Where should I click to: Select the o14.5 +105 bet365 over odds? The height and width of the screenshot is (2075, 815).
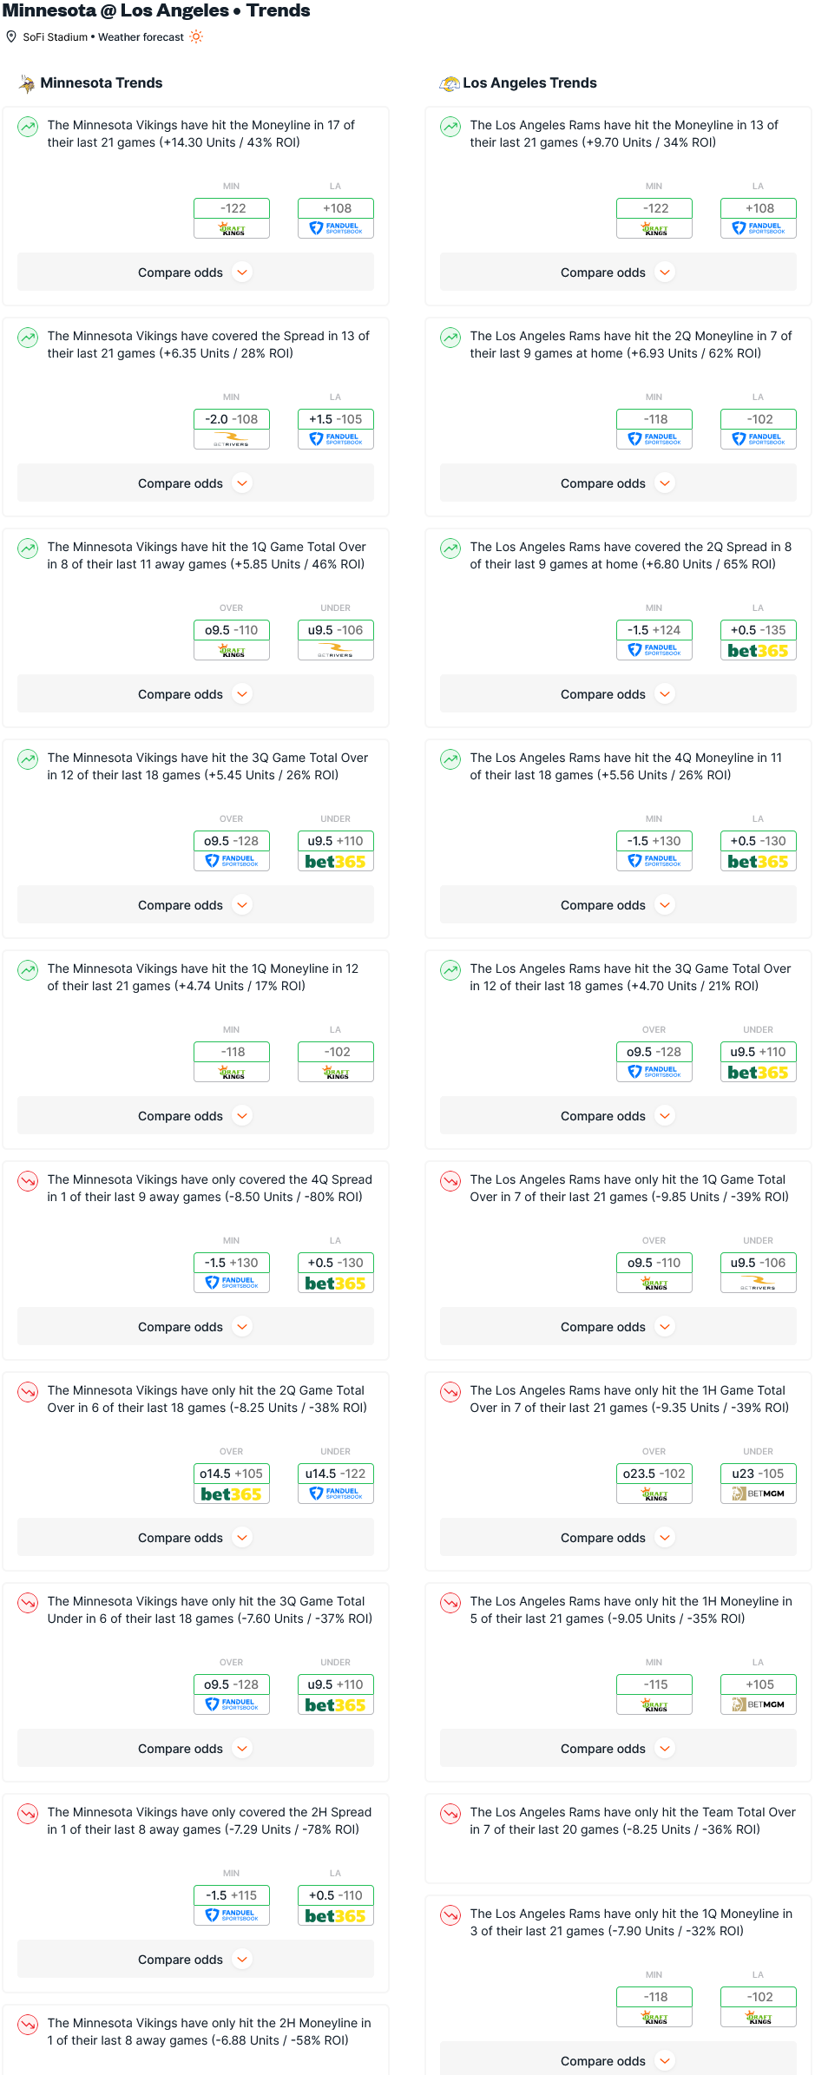click(x=232, y=1483)
